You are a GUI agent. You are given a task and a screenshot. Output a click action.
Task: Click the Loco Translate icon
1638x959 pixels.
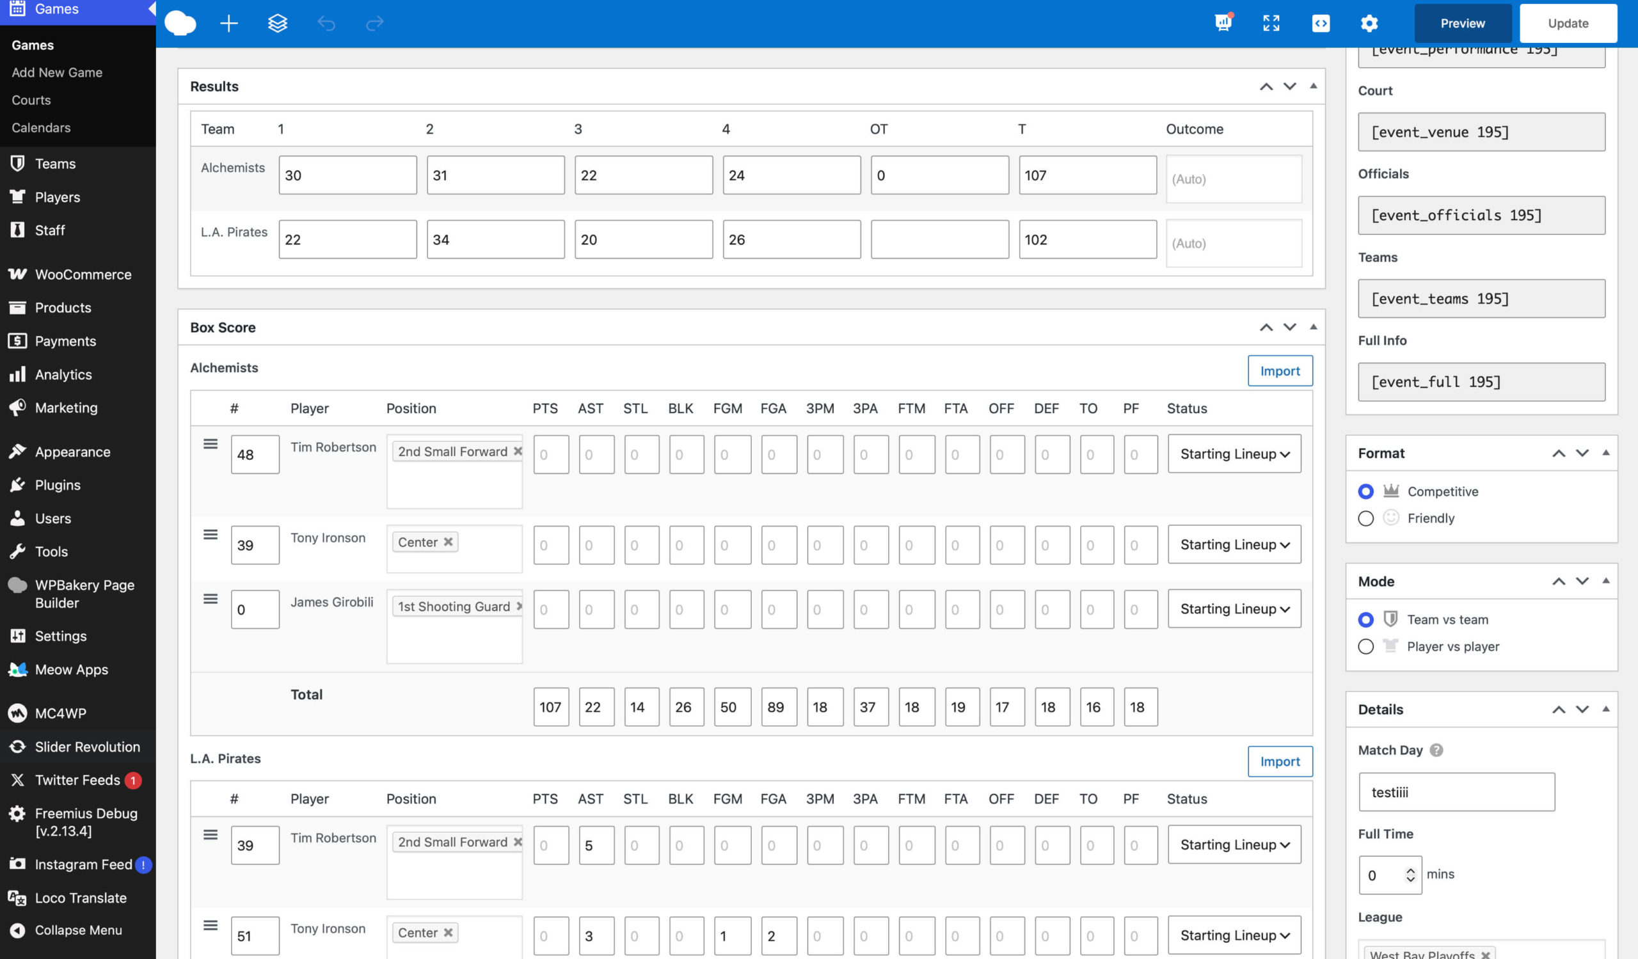coord(17,898)
